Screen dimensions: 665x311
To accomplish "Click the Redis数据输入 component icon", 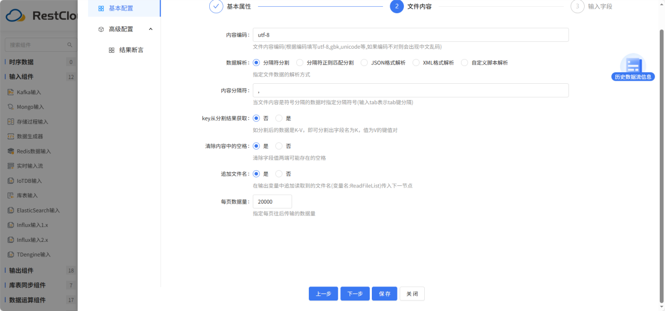I will click(x=11, y=151).
